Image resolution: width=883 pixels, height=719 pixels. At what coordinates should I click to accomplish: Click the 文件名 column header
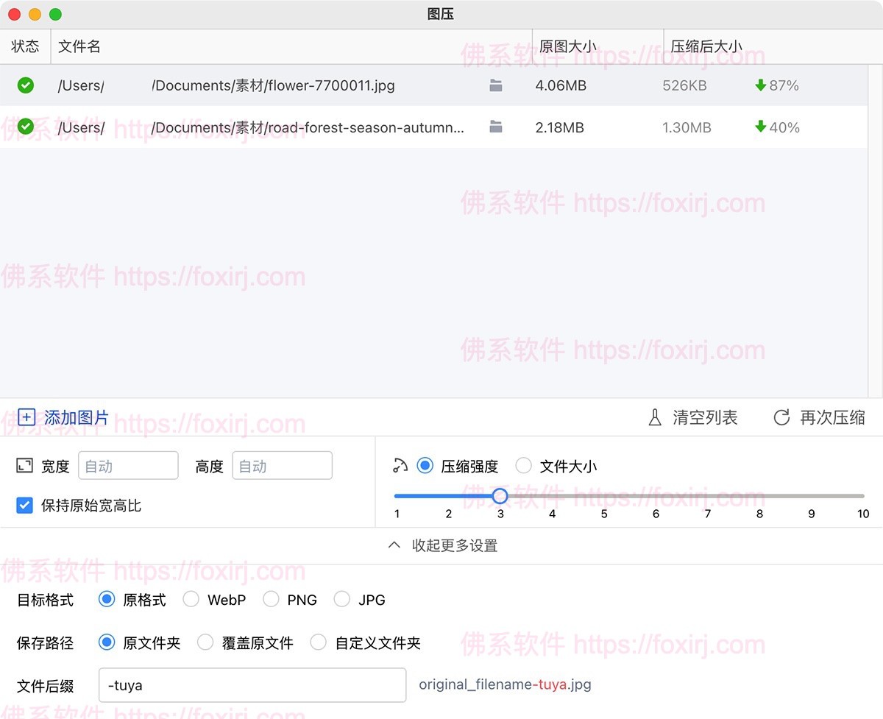pyautogui.click(x=79, y=46)
